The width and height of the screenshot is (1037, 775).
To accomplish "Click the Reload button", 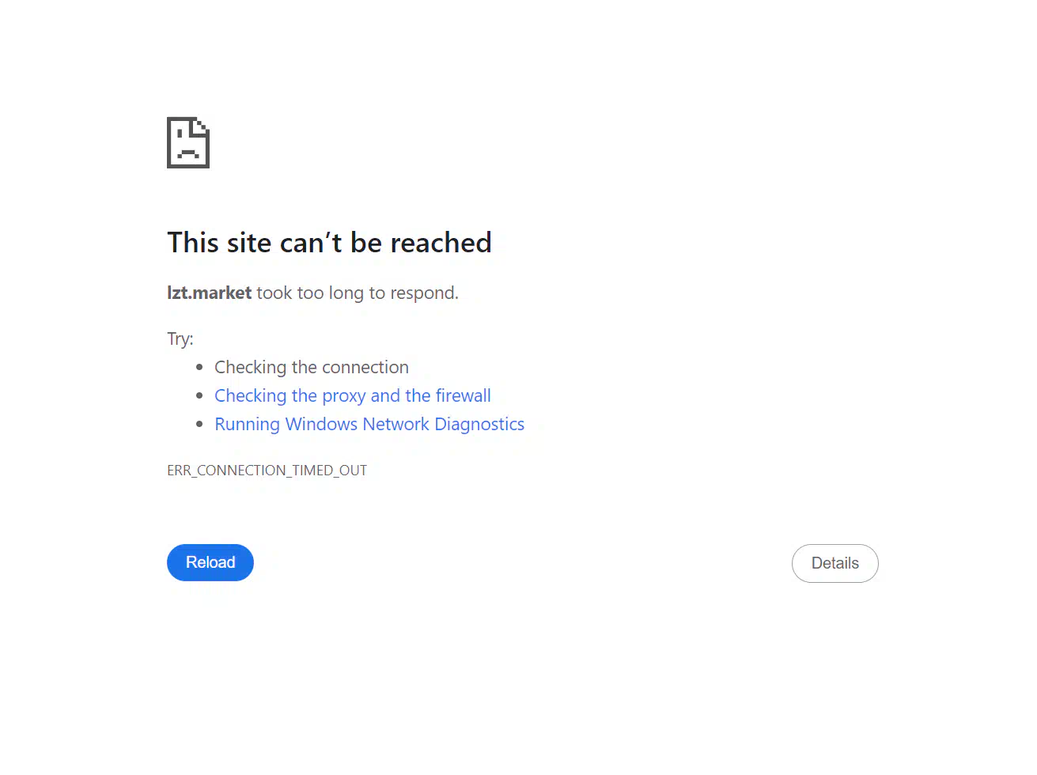I will point(210,562).
